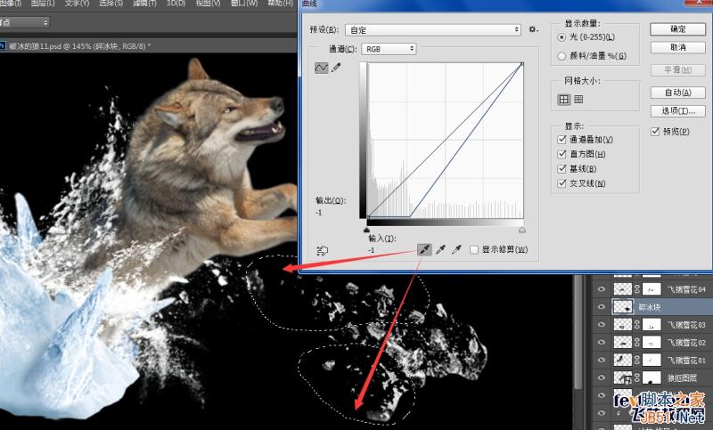Select the 飞溅雪花03 layer thumbnail
The image size is (713, 430).
point(622,324)
